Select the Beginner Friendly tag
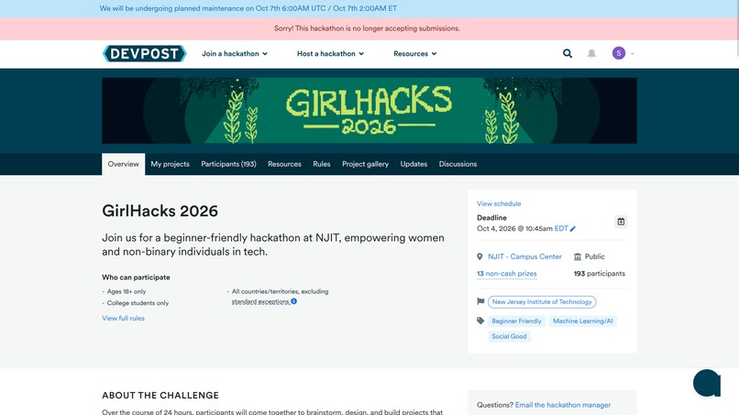 [x=516, y=322]
